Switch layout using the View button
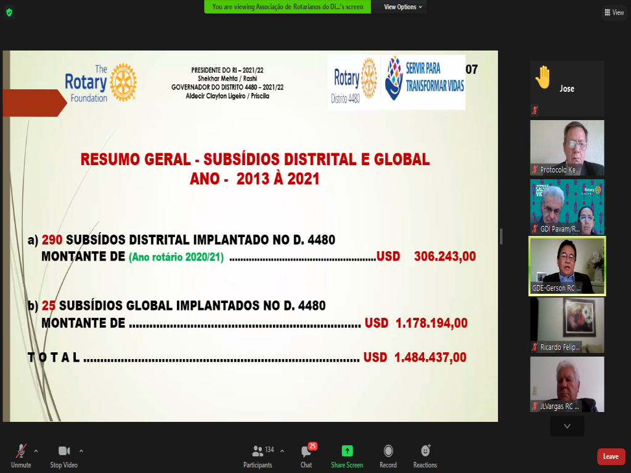The width and height of the screenshot is (631, 473). (x=614, y=12)
